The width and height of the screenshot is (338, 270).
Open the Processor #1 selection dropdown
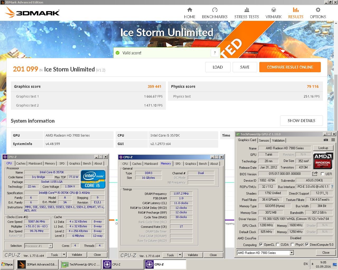[51, 246]
